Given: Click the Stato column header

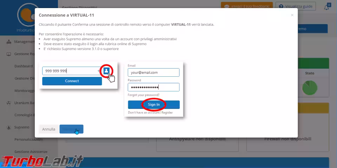Looking at the screenshot, I should point(310,73).
